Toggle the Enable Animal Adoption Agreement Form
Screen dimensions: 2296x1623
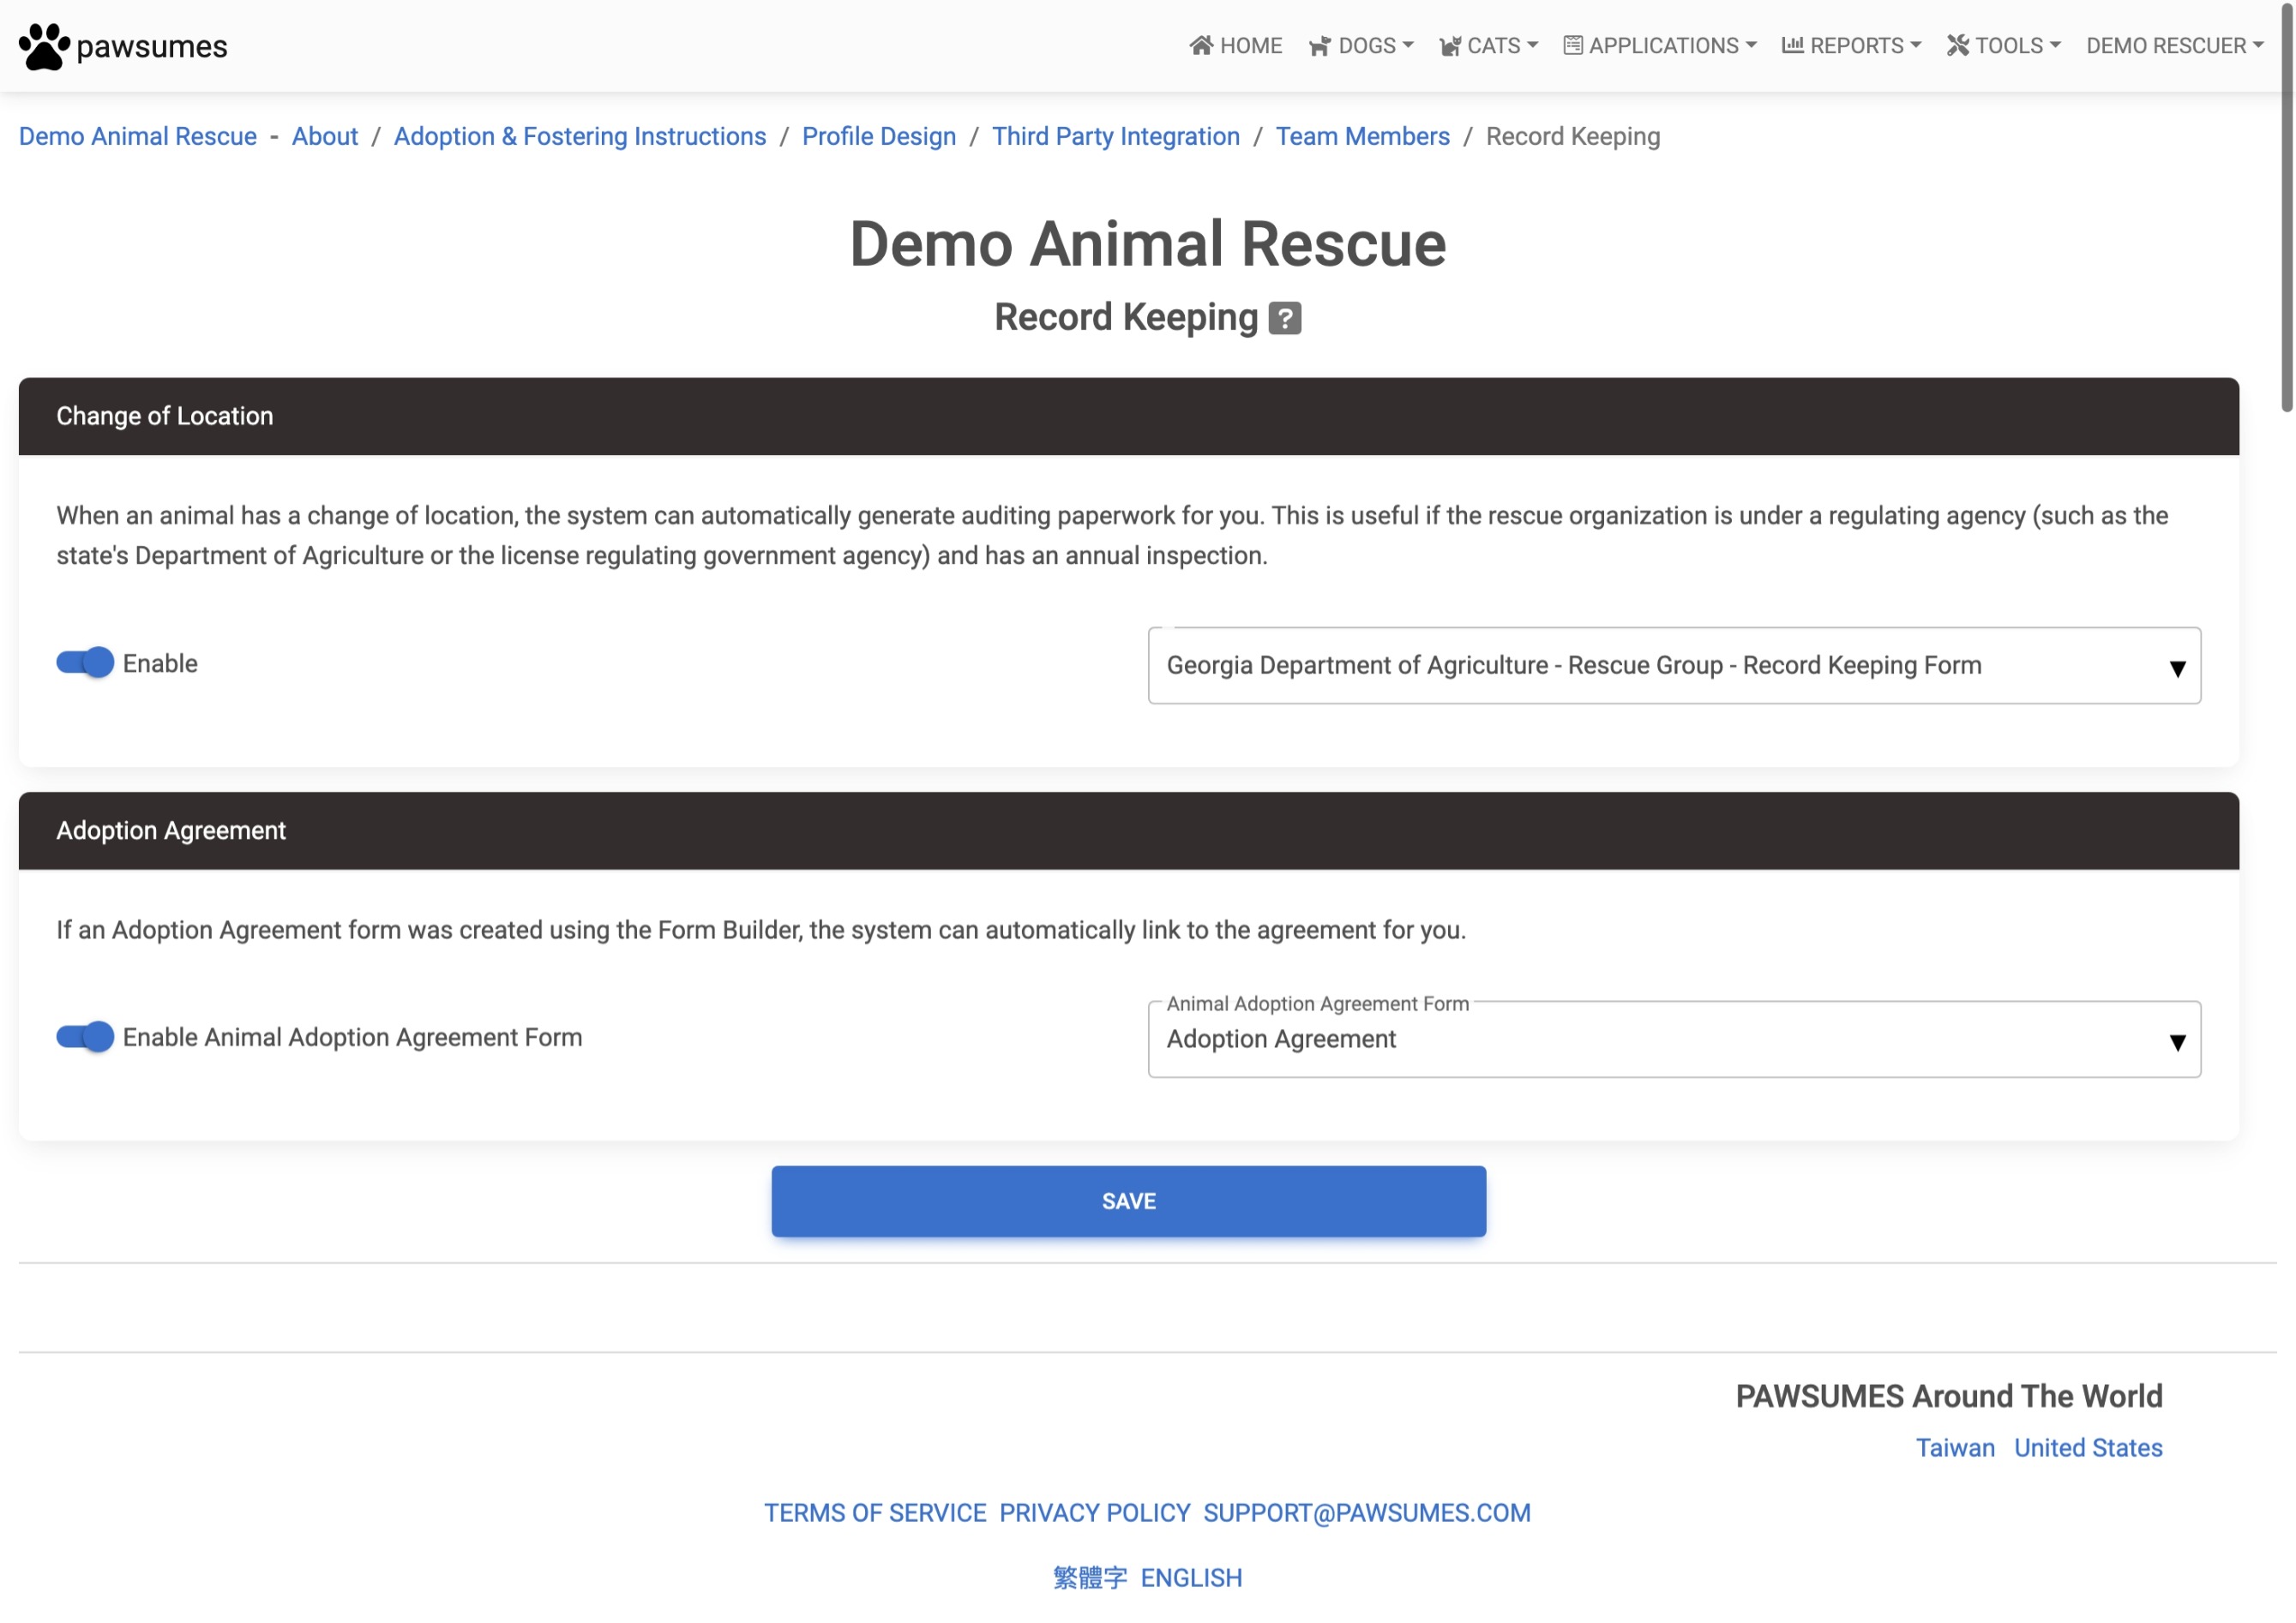click(x=84, y=1038)
